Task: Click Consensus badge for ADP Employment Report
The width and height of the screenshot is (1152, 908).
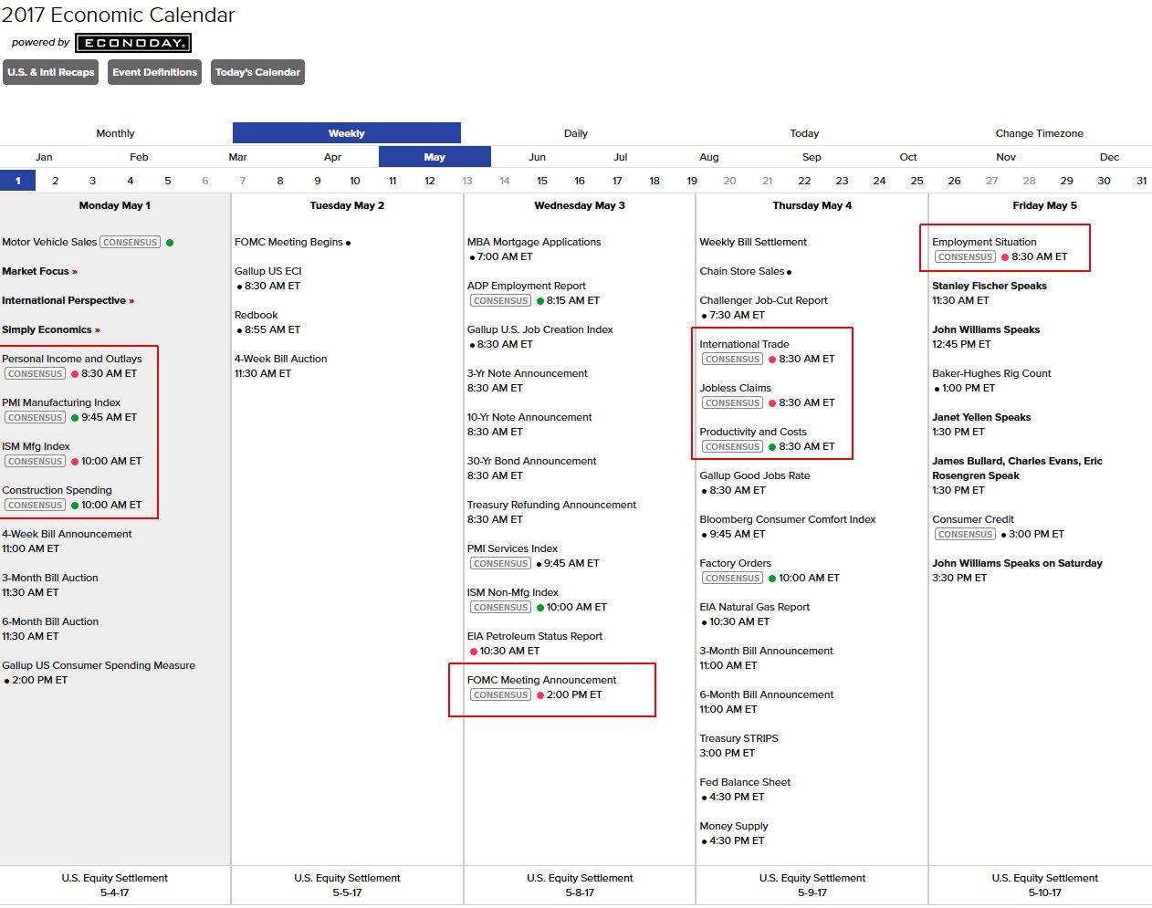Action: 500,300
